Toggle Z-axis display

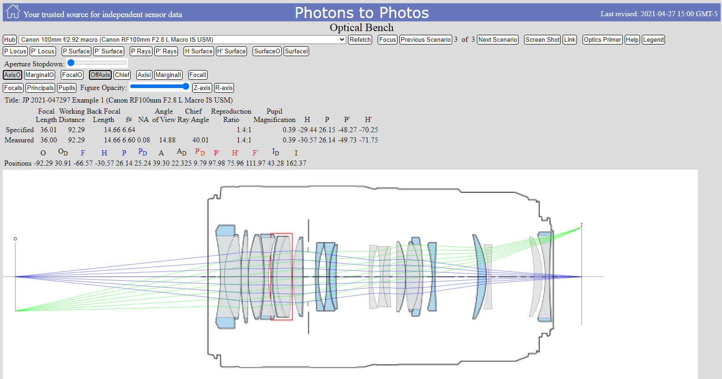(x=202, y=88)
